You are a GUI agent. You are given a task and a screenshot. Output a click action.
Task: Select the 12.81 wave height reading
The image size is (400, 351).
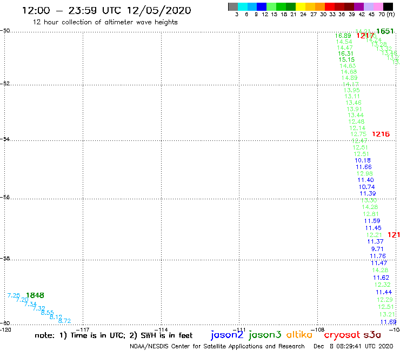[x=371, y=214]
